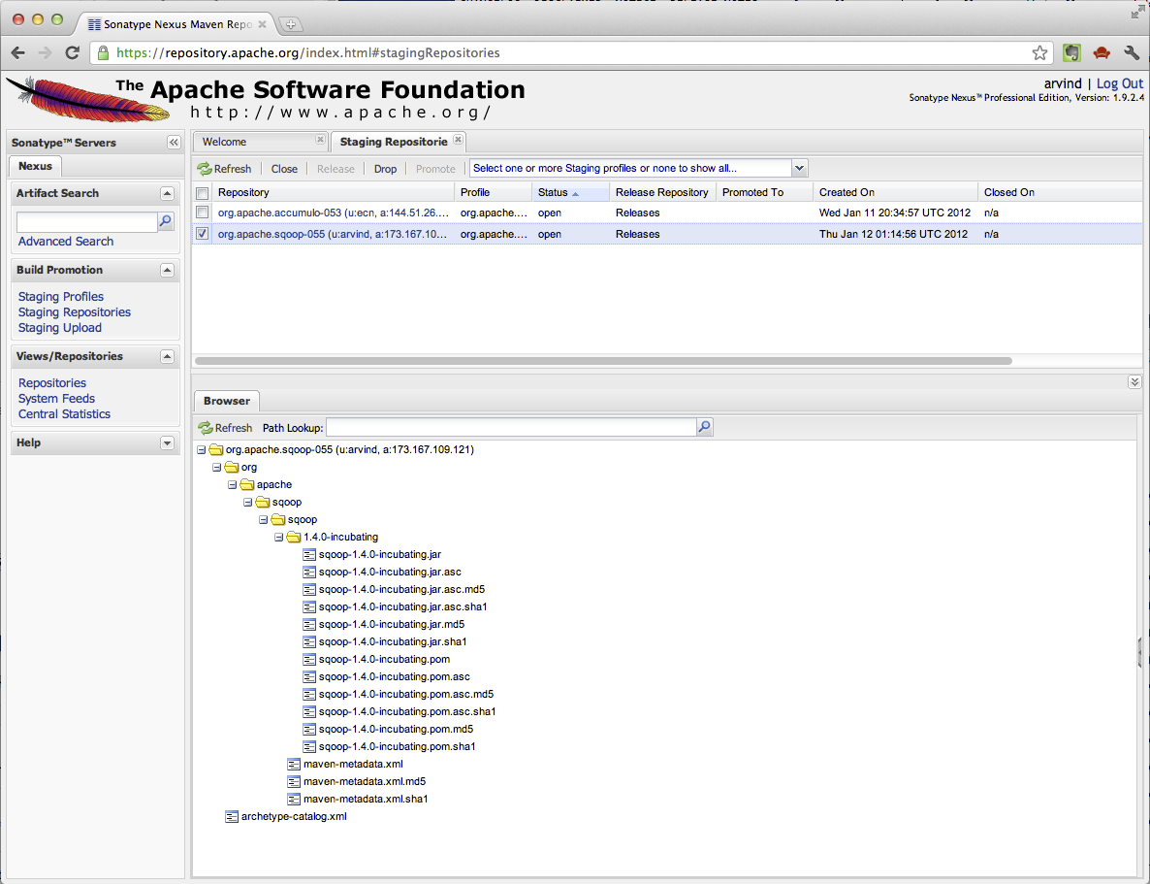Open Chrome wrench settings menu
Viewport: 1150px width, 884px height.
1132,52
